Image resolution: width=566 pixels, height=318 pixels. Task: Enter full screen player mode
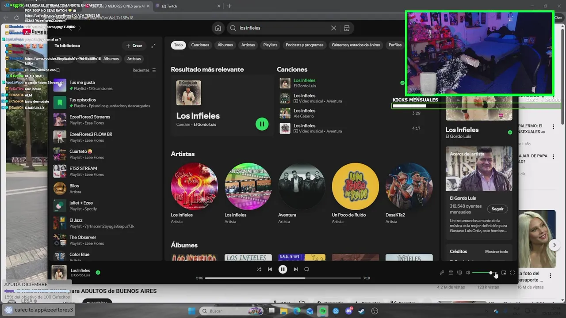[x=512, y=273]
